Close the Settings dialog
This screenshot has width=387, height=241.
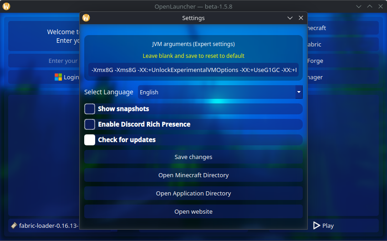pyautogui.click(x=301, y=18)
